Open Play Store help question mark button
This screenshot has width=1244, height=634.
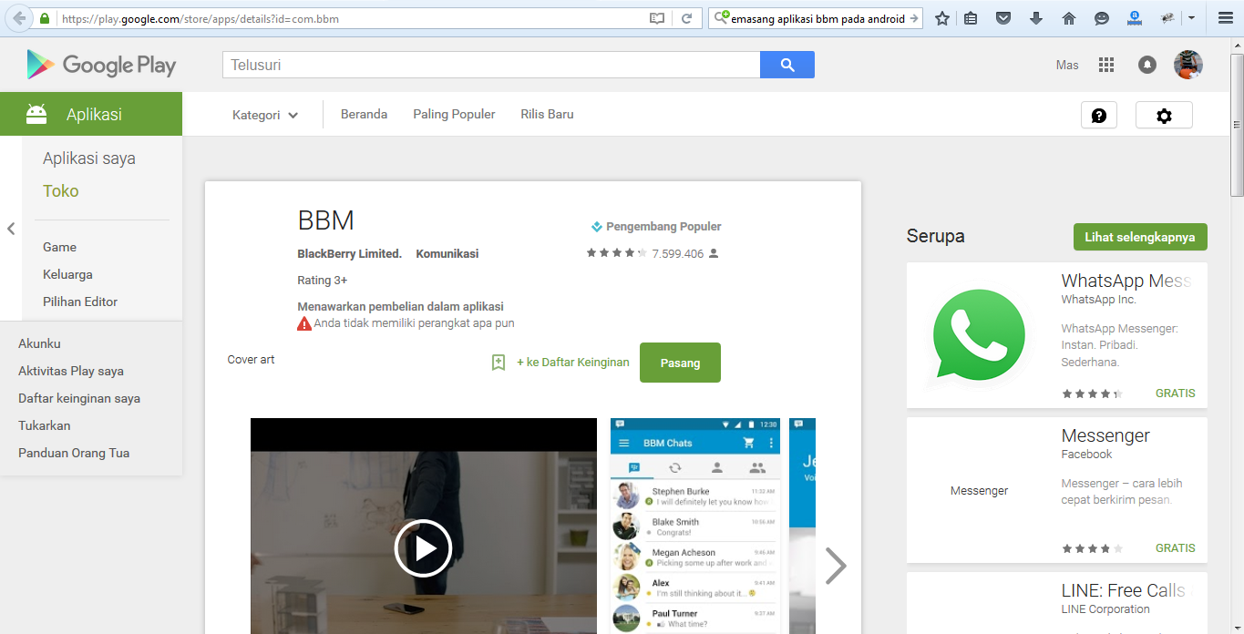[1099, 115]
